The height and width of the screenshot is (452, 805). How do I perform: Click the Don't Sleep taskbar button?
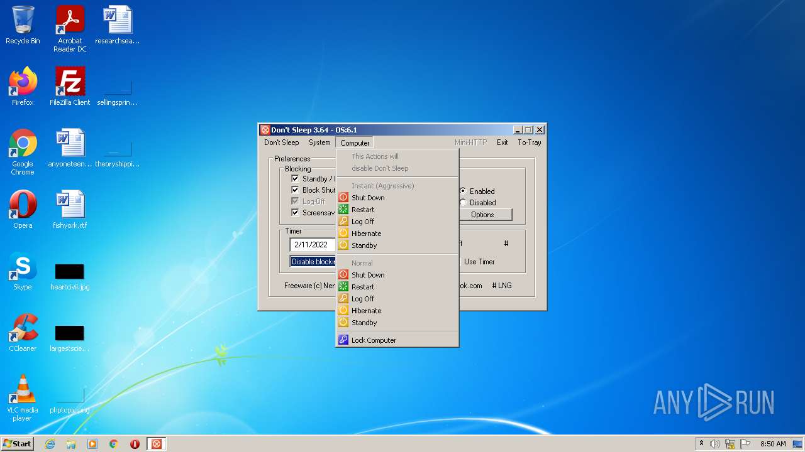click(x=157, y=444)
